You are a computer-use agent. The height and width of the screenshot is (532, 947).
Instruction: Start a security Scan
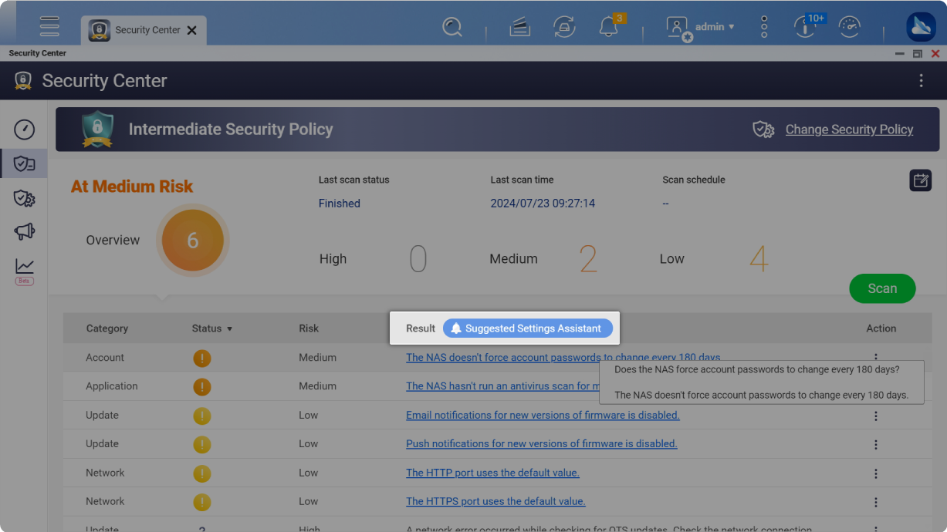tap(882, 288)
